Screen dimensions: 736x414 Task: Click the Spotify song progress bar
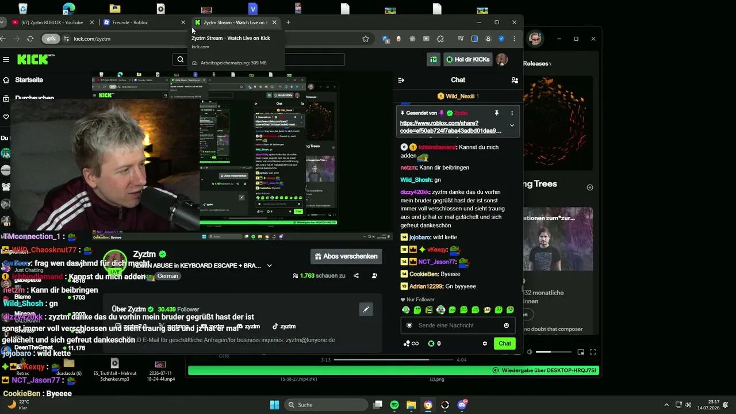click(x=393, y=360)
